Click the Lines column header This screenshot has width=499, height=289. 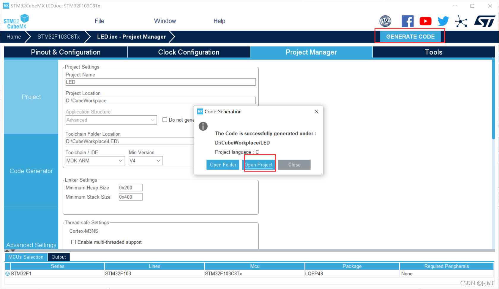(x=154, y=266)
